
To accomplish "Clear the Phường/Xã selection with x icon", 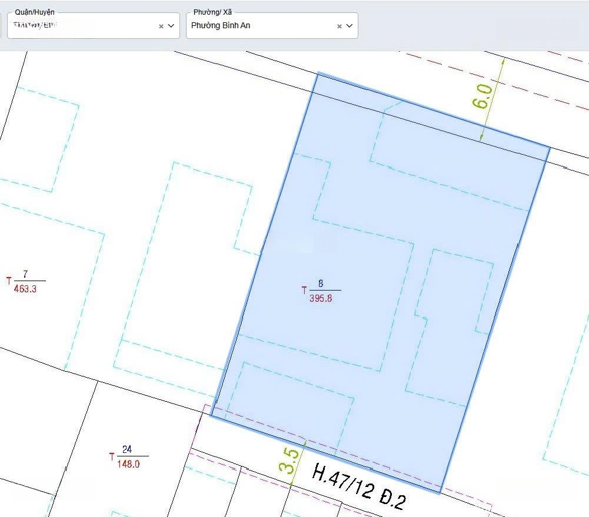I will pos(340,26).
